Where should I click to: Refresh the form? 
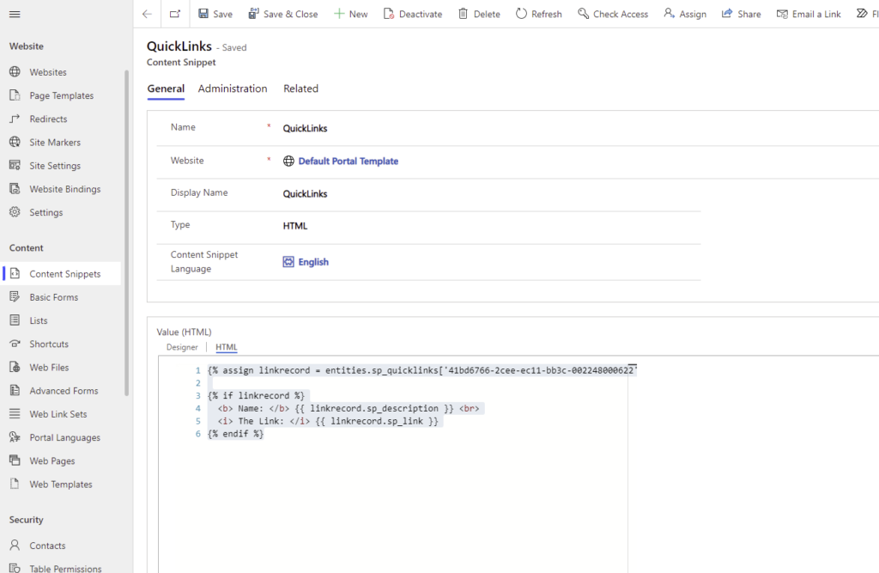point(539,14)
